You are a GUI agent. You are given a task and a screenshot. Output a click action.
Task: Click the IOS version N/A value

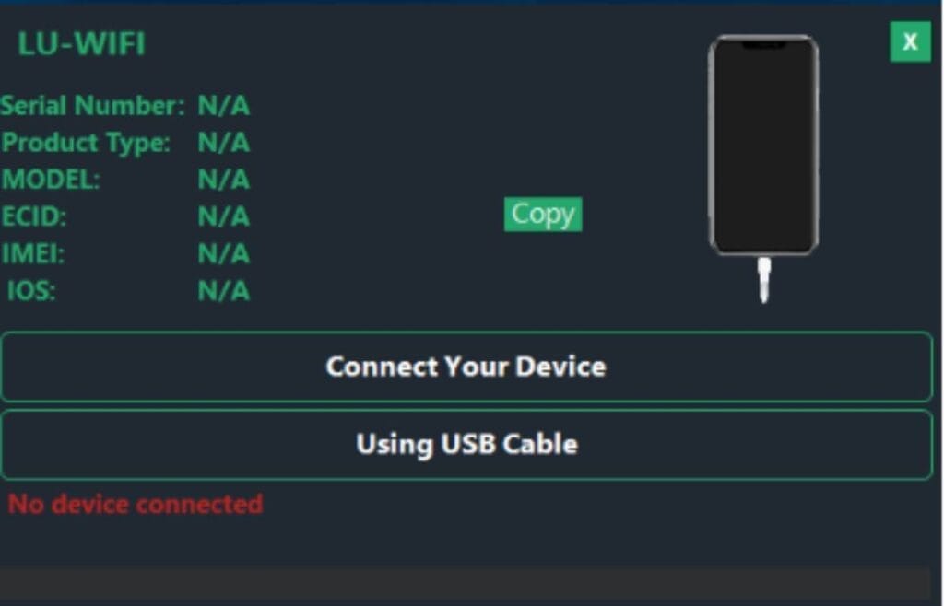(221, 291)
